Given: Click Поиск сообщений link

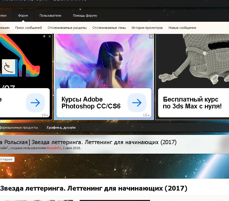Looking at the screenshot, I should (29, 28).
